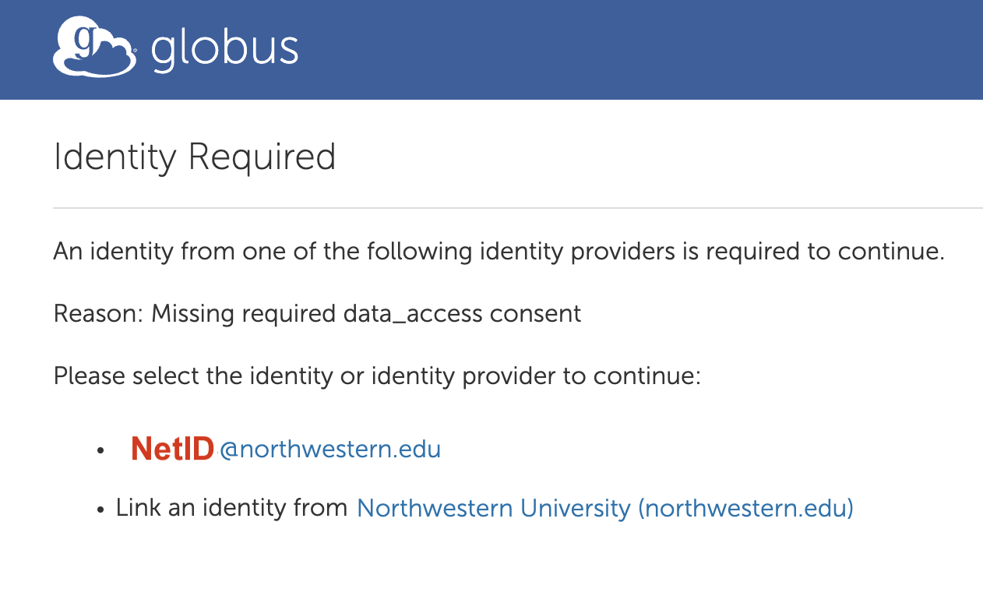The height and width of the screenshot is (589, 983).
Task: Open Northwestern University (northwestern.edu) identity provider
Action: coord(604,507)
